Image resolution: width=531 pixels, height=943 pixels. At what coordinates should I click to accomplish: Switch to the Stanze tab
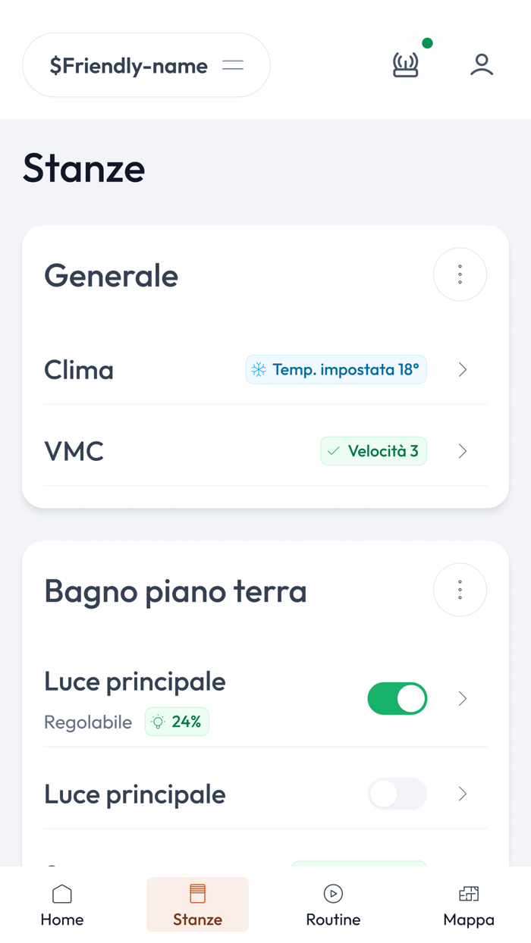[197, 904]
